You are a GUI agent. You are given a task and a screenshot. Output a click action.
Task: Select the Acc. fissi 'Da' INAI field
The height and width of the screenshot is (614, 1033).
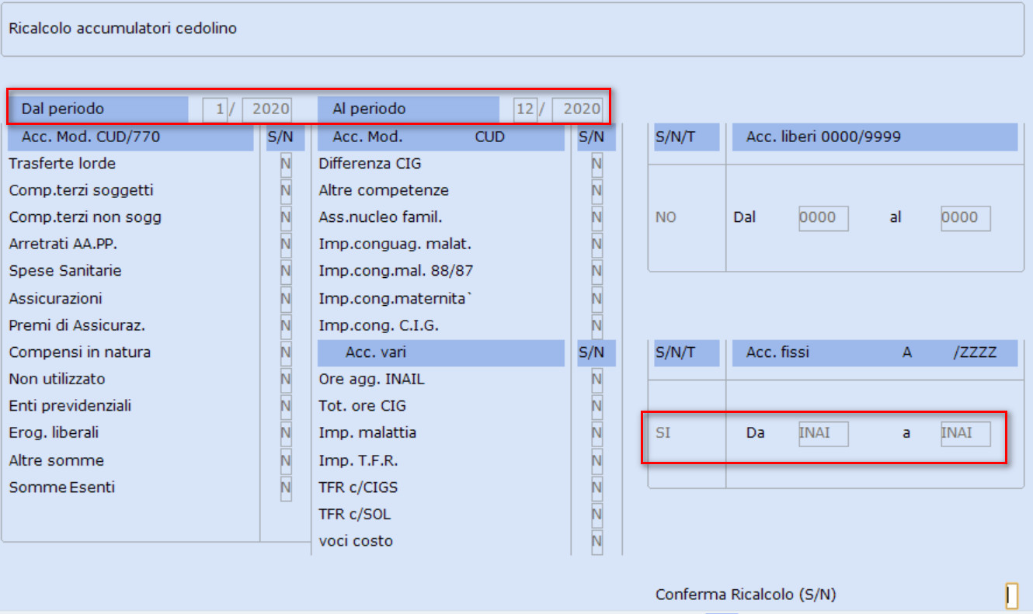823,434
